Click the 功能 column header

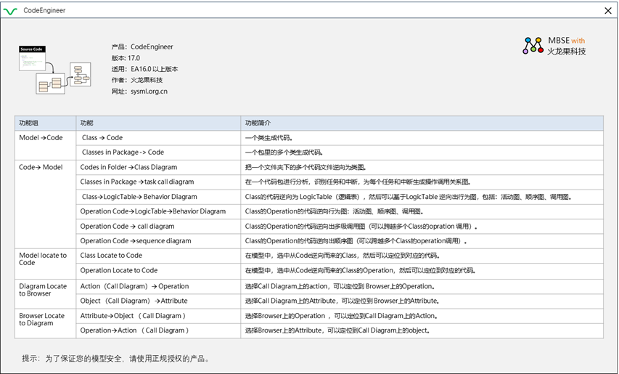point(158,123)
